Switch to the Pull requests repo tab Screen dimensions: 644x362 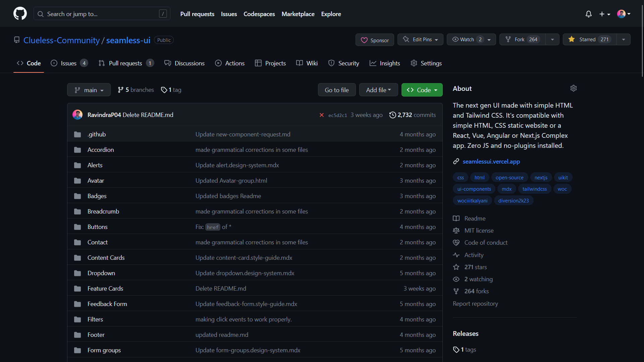[126, 63]
